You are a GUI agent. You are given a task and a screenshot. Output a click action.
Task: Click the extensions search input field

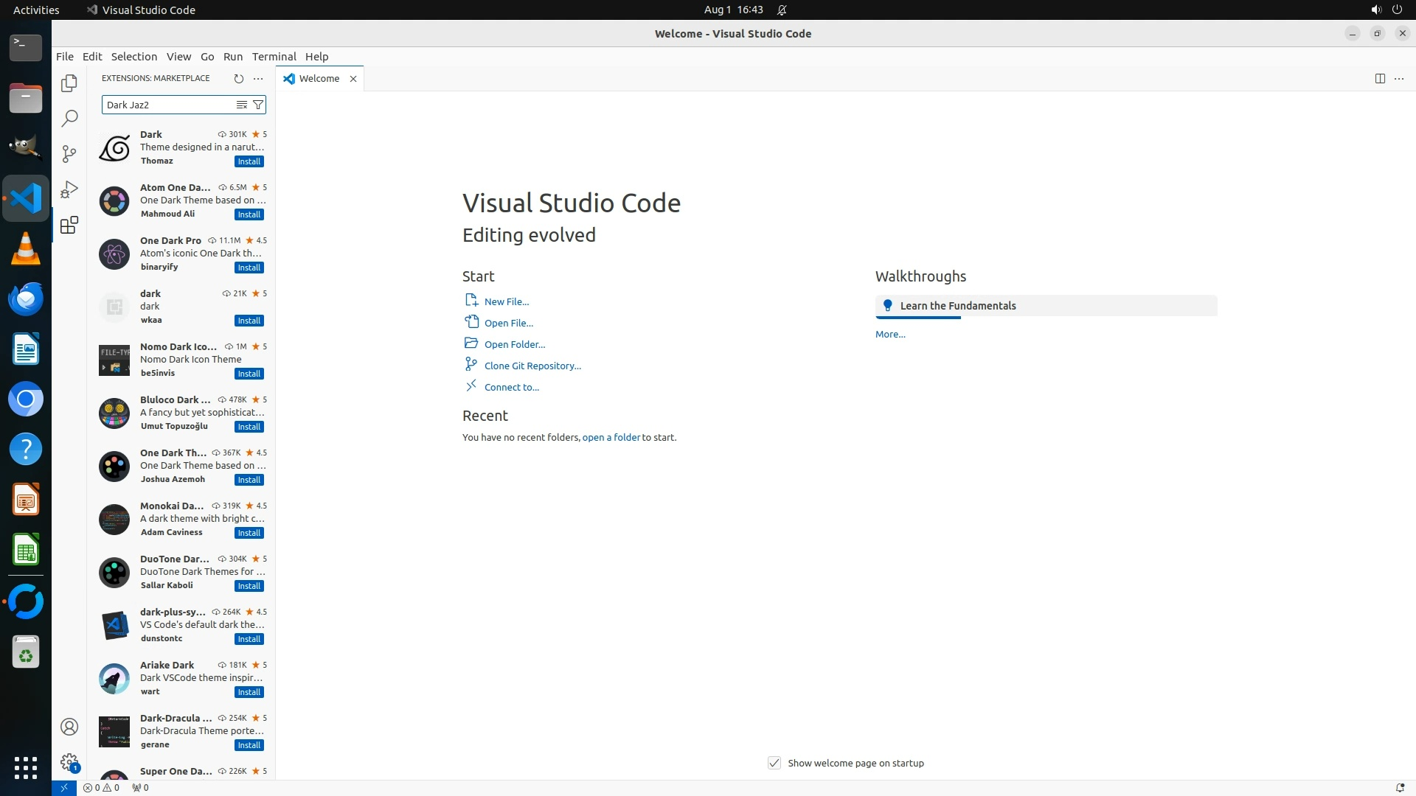[x=168, y=105]
